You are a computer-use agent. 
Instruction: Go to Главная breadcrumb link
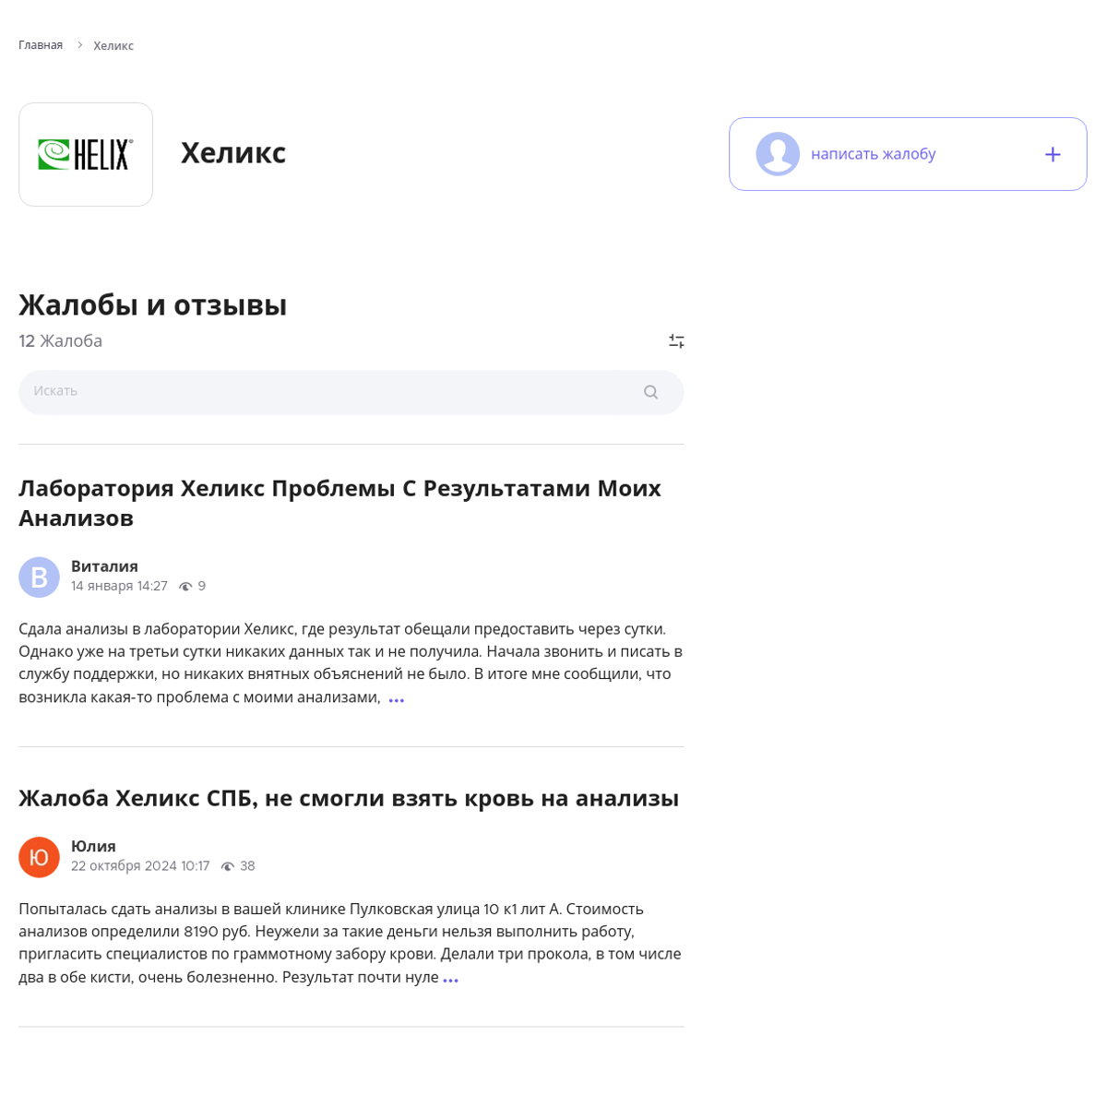tap(41, 45)
